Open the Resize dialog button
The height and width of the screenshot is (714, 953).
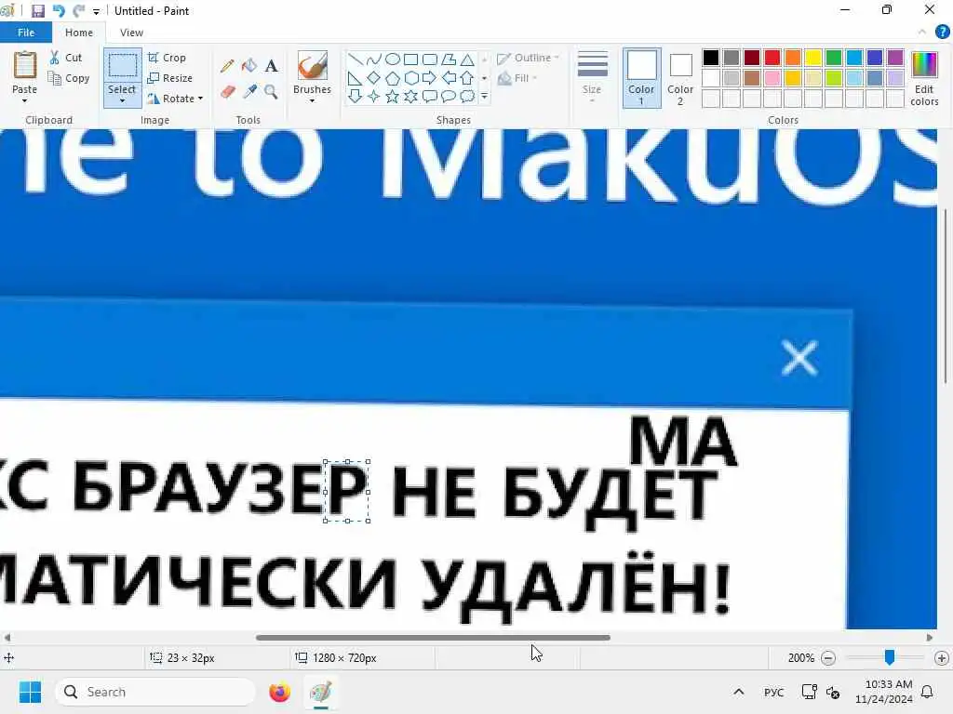170,78
